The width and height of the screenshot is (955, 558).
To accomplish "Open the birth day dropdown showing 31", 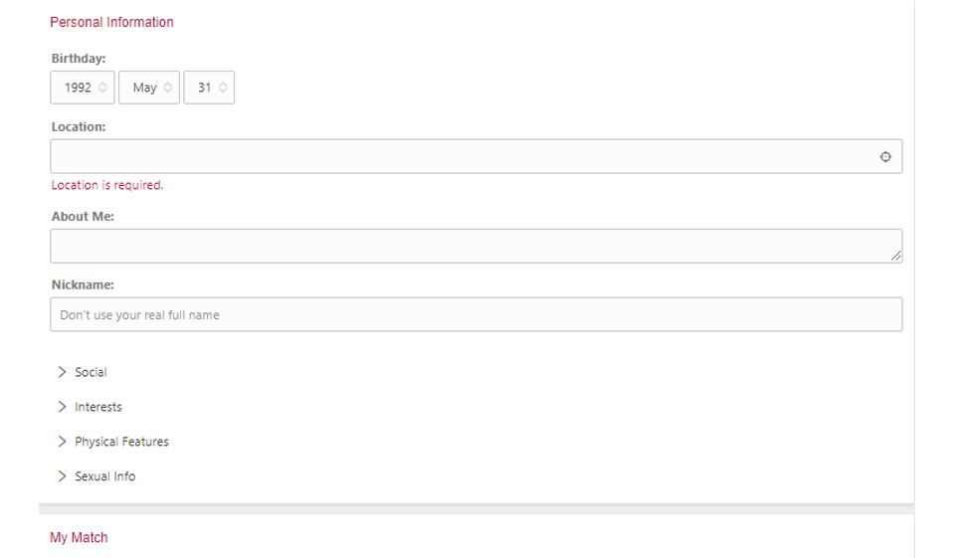I will (x=204, y=88).
